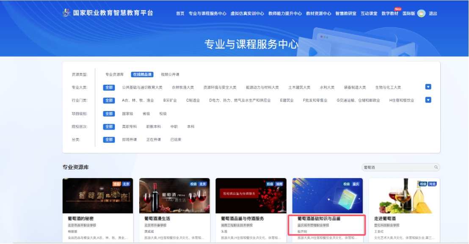The width and height of the screenshot is (469, 244).
Task: Open 虚拟仿真实训中心 in top navigation
Action: pos(247,14)
